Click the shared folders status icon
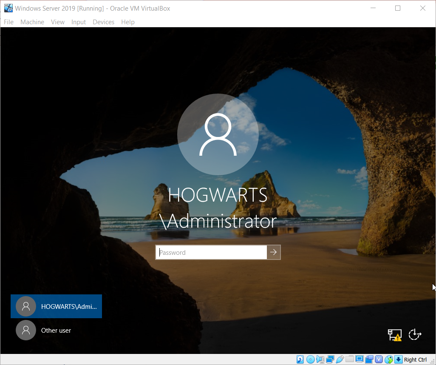Viewport: 436px width, 365px height. [x=350, y=359]
